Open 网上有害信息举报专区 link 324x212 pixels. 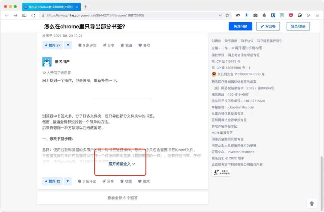(244, 55)
